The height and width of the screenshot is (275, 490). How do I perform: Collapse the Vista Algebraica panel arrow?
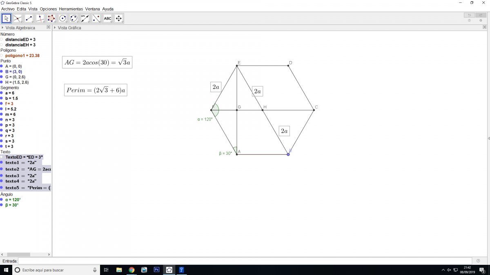click(2, 28)
